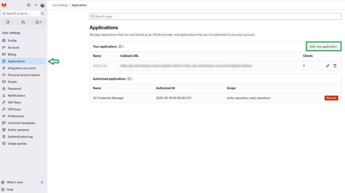Select Active sessions in sidebar
Screen dimensions: 345x193
(18, 130)
